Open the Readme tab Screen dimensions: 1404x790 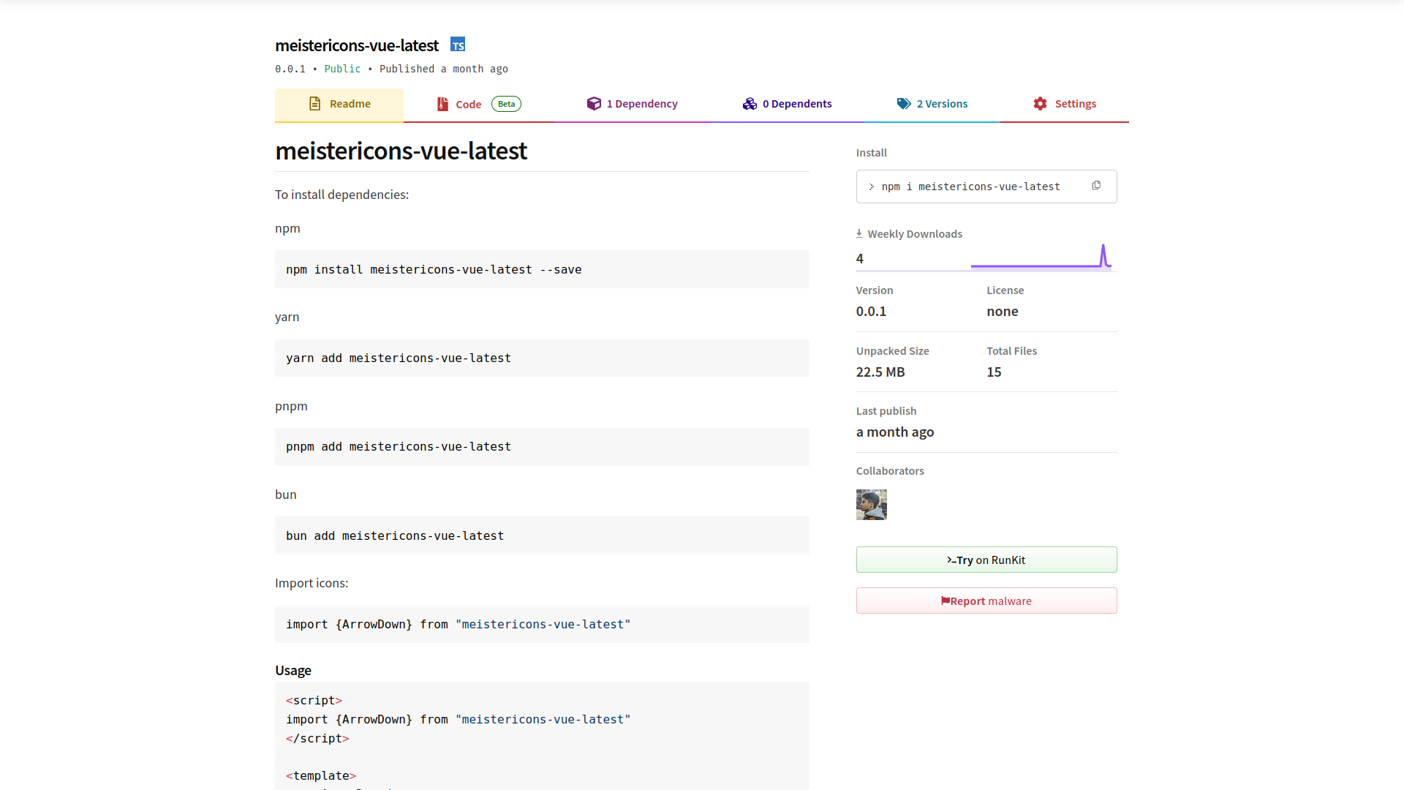click(339, 105)
